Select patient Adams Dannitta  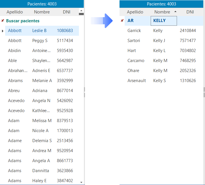click(42, 171)
